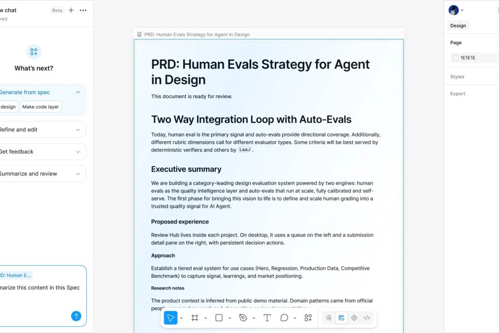Open the Comment tool options arrow

tap(295, 318)
